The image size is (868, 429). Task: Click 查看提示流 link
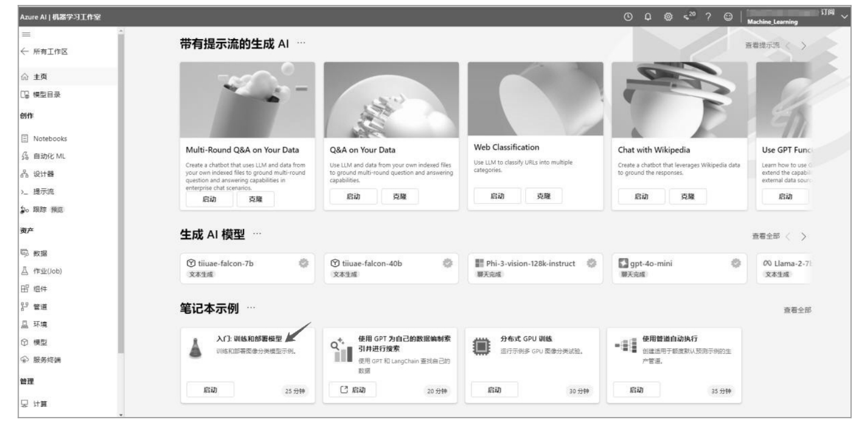point(762,45)
